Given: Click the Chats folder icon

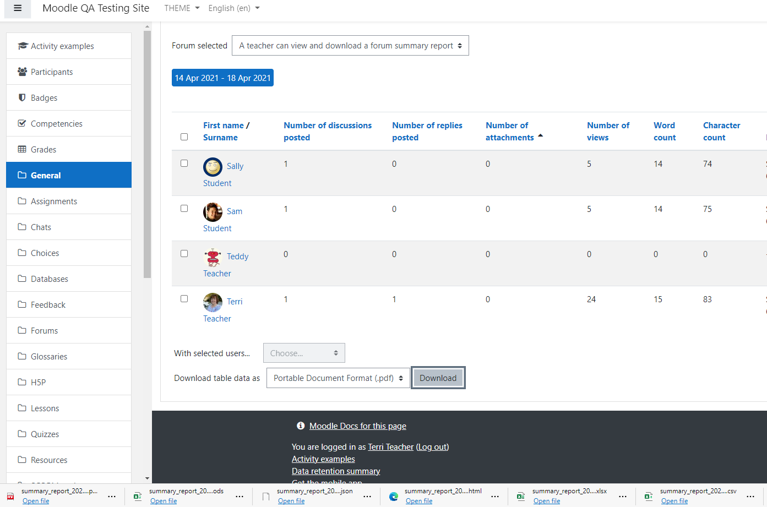Looking at the screenshot, I should tap(22, 227).
